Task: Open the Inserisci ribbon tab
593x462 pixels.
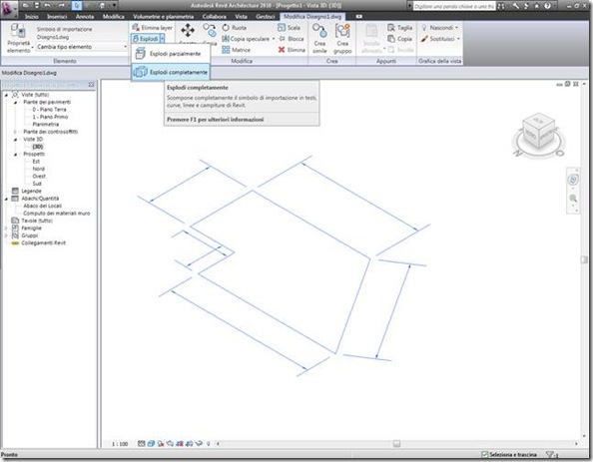Action: coord(57,17)
